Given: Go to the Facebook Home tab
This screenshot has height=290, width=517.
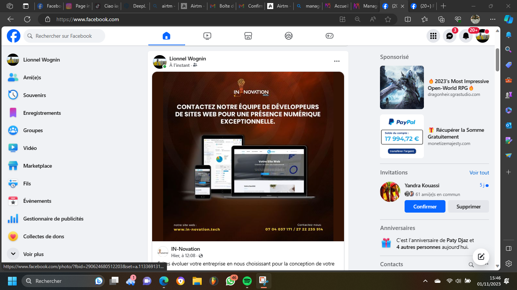Looking at the screenshot, I should (x=166, y=36).
